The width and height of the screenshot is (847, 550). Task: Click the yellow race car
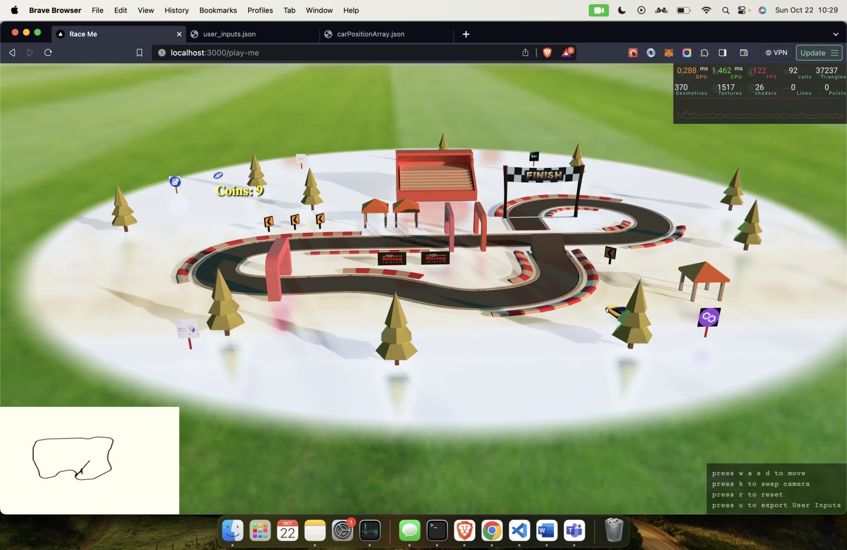point(615,311)
